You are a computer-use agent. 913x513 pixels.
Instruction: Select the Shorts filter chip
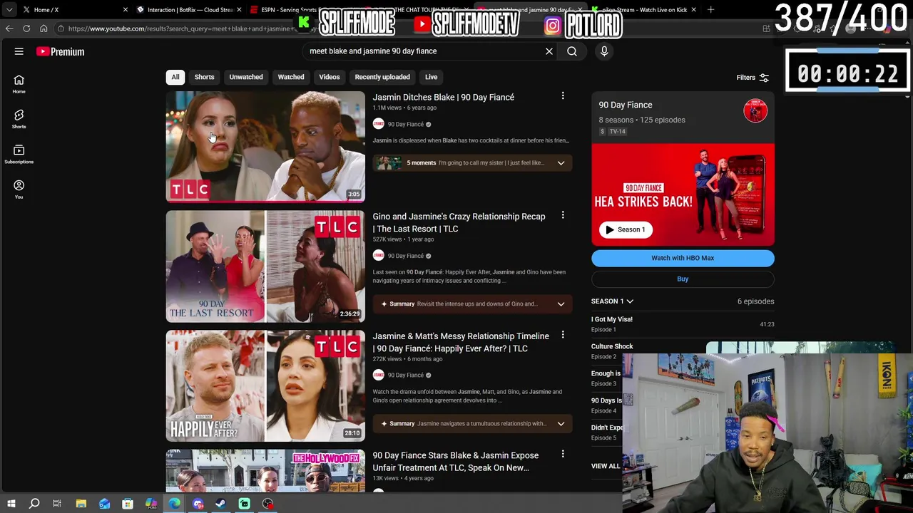pyautogui.click(x=205, y=77)
